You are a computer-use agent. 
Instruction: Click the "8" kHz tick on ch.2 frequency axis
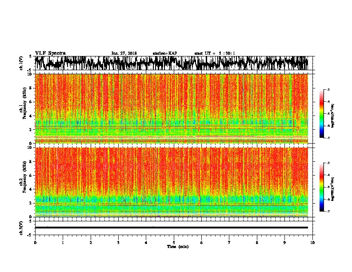[x=31, y=162]
